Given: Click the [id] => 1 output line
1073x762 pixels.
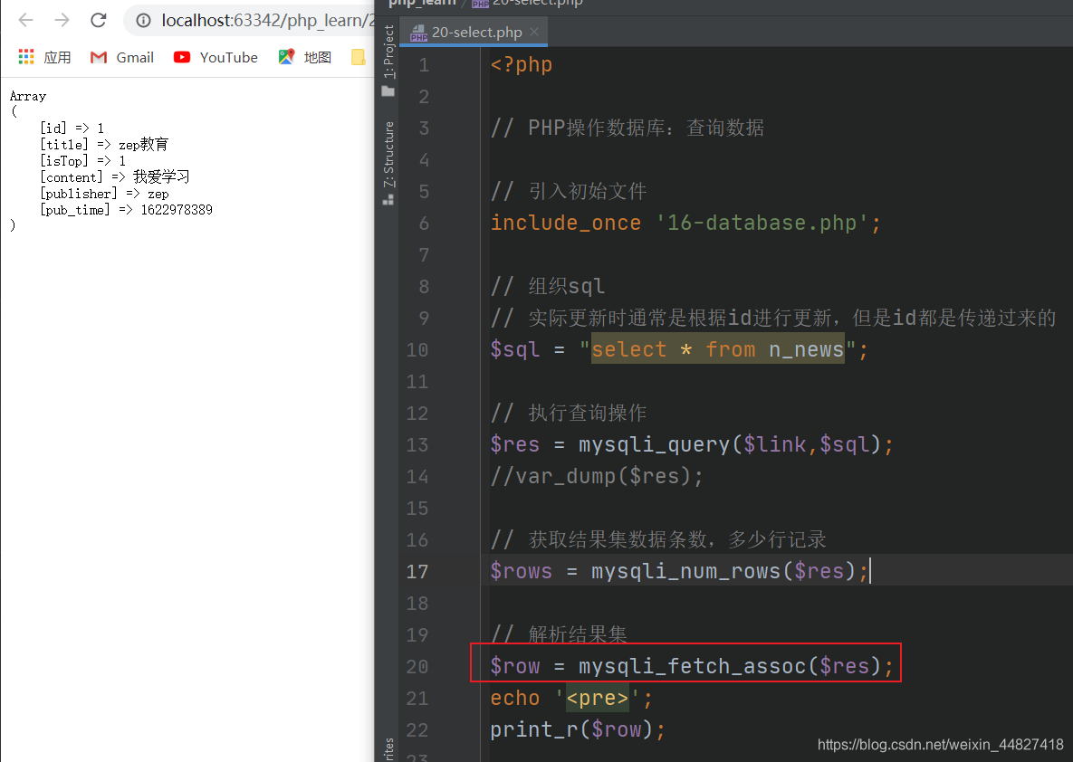Looking at the screenshot, I should [72, 128].
